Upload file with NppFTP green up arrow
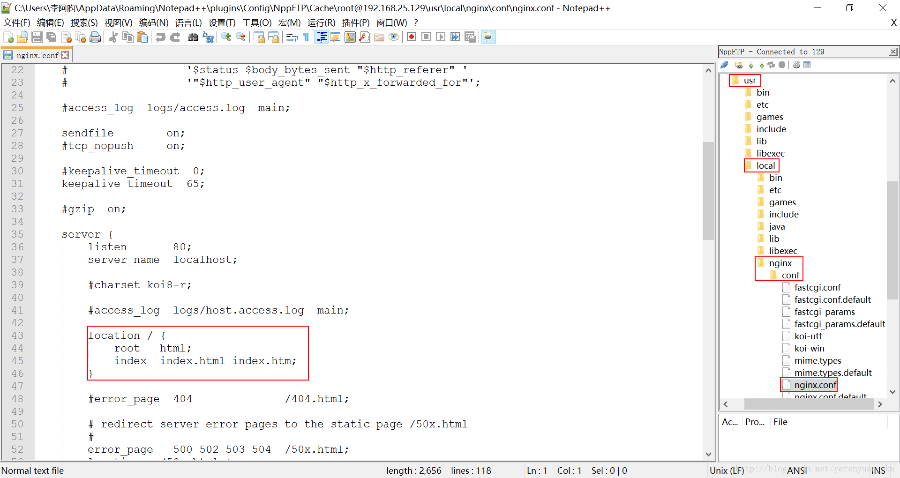This screenshot has height=478, width=900. click(x=761, y=65)
